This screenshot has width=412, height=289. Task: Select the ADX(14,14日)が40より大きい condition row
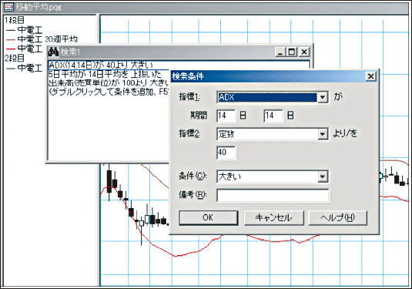[x=179, y=65]
